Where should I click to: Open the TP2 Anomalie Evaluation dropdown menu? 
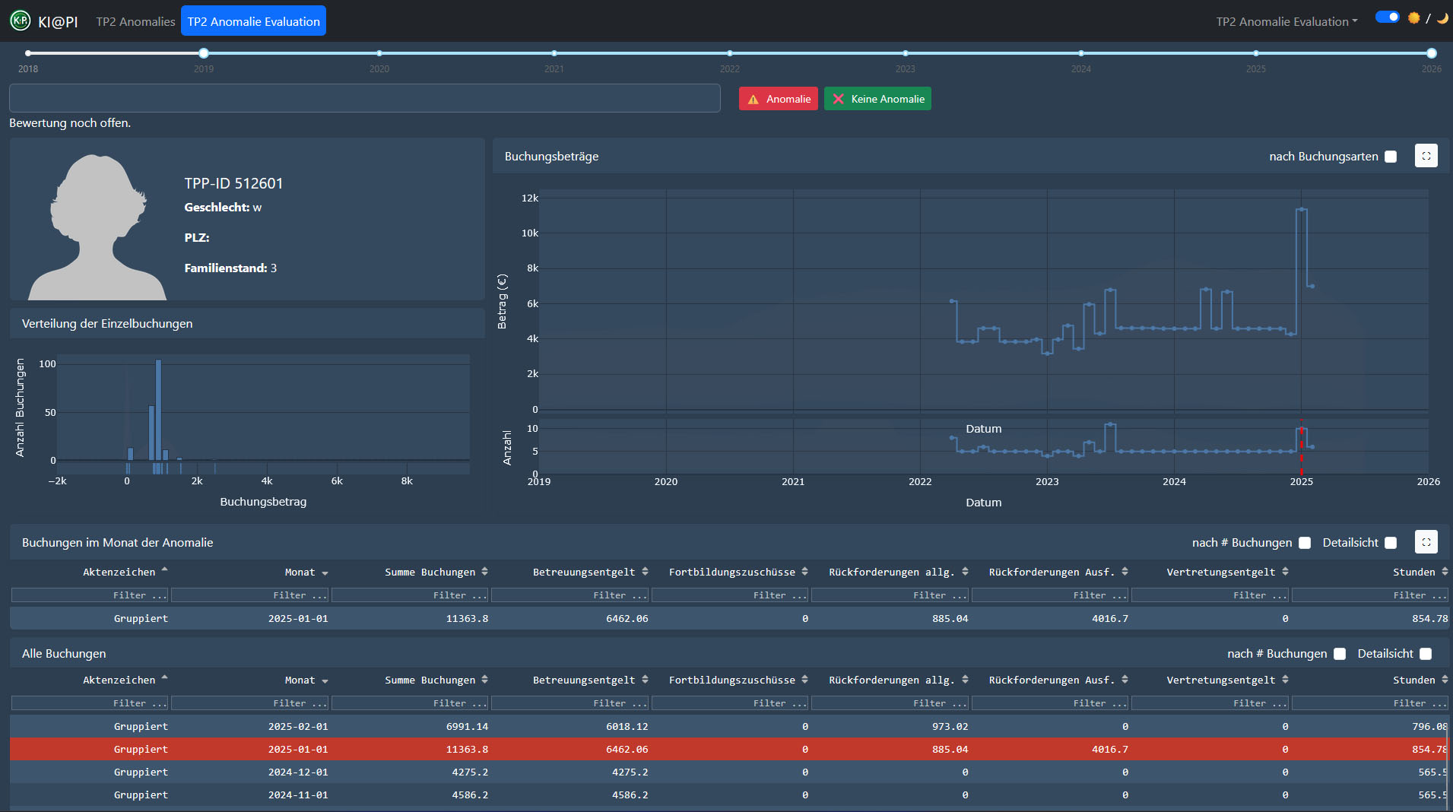point(1286,21)
